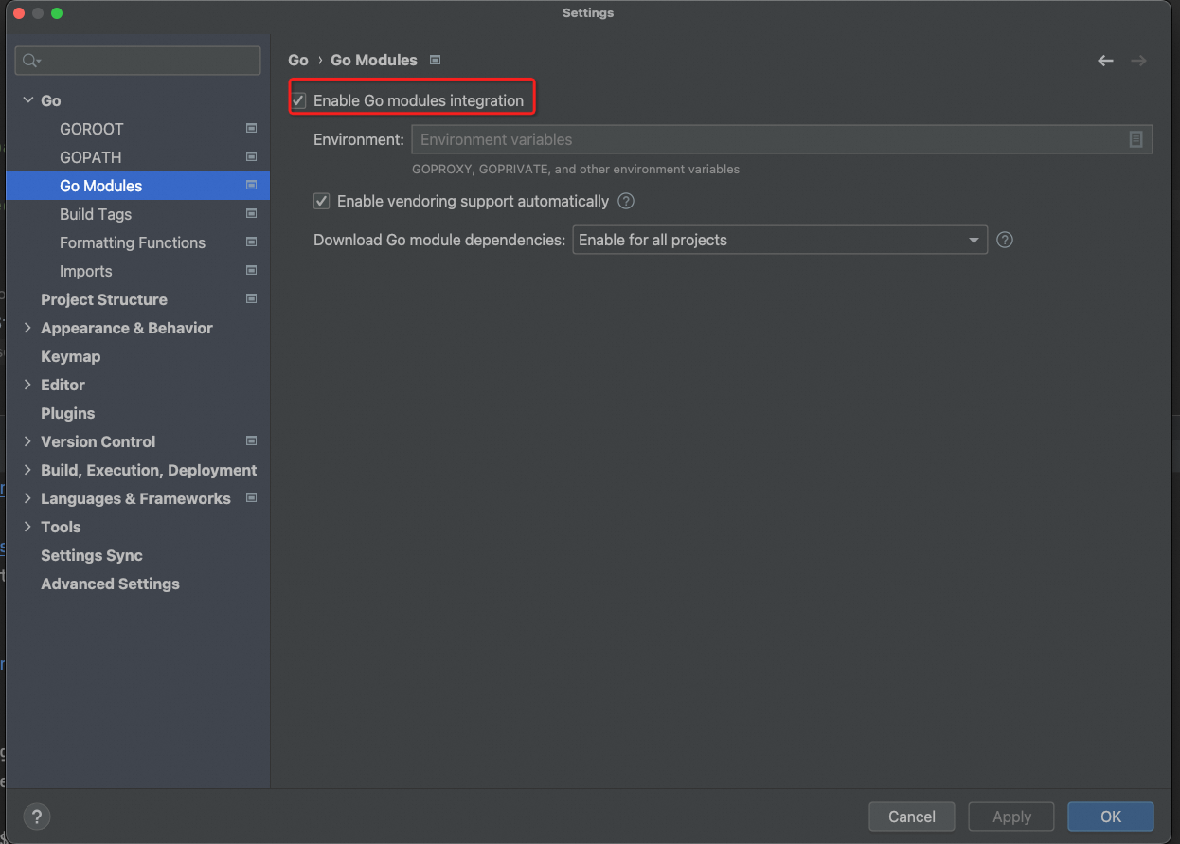This screenshot has height=844, width=1180.
Task: Click search magnifier icon in settings
Action: (x=30, y=61)
